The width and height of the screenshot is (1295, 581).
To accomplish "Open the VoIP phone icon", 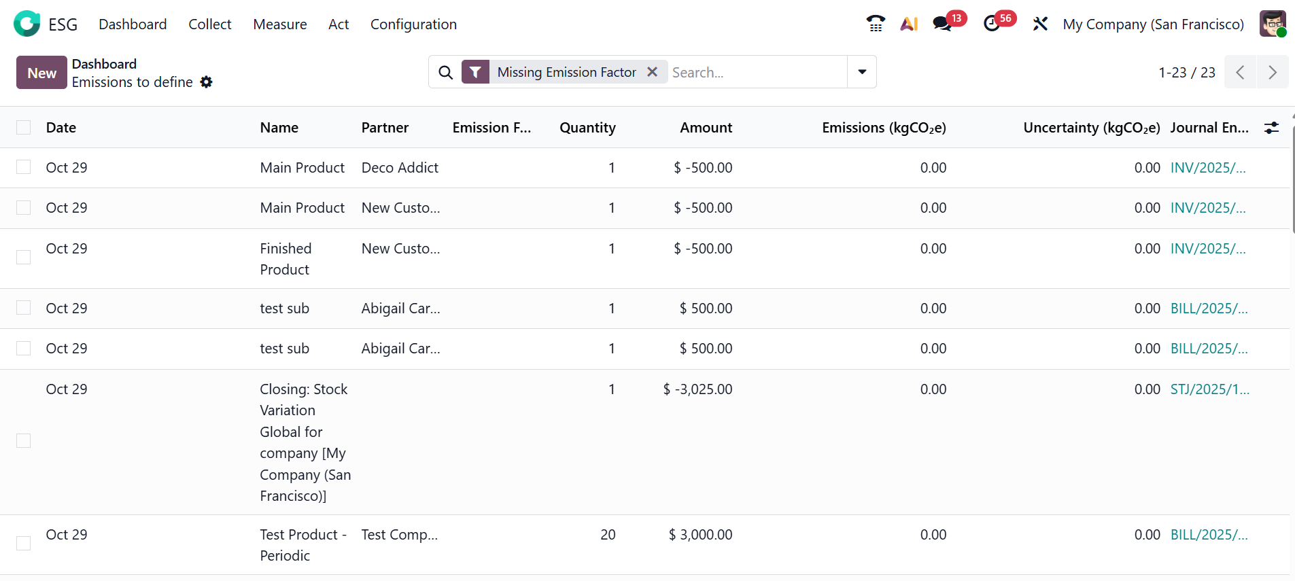I will click(x=876, y=24).
